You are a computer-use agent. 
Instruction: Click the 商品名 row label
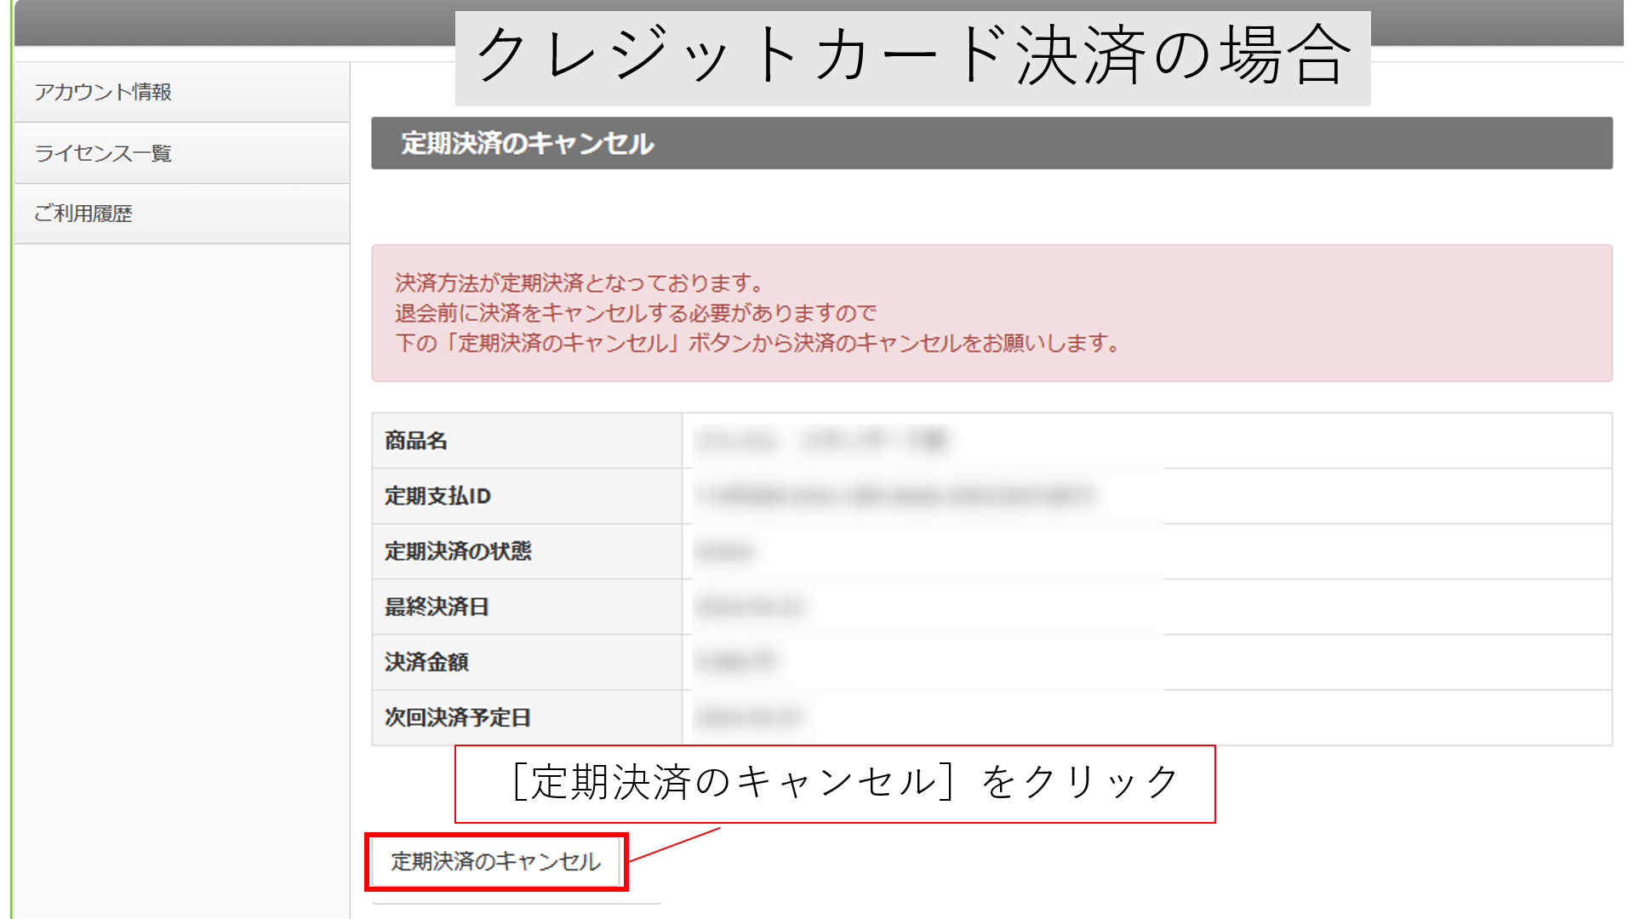(x=416, y=441)
